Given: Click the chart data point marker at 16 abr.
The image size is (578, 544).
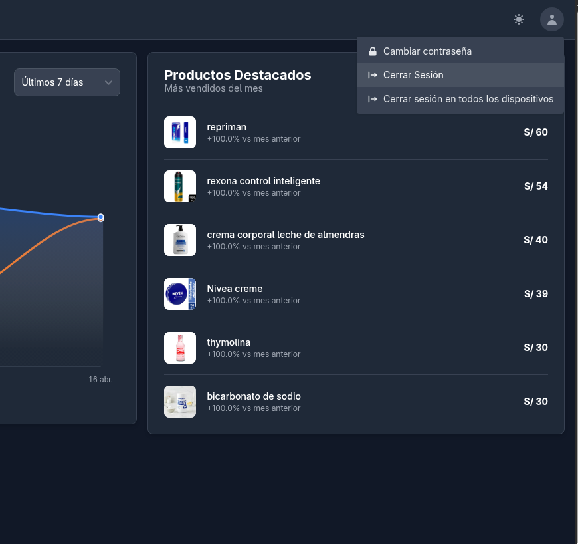Looking at the screenshot, I should pos(100,217).
